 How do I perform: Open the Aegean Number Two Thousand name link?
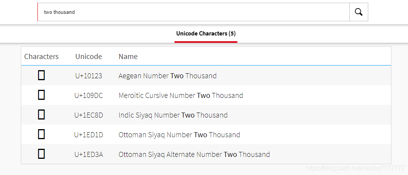tap(167, 76)
